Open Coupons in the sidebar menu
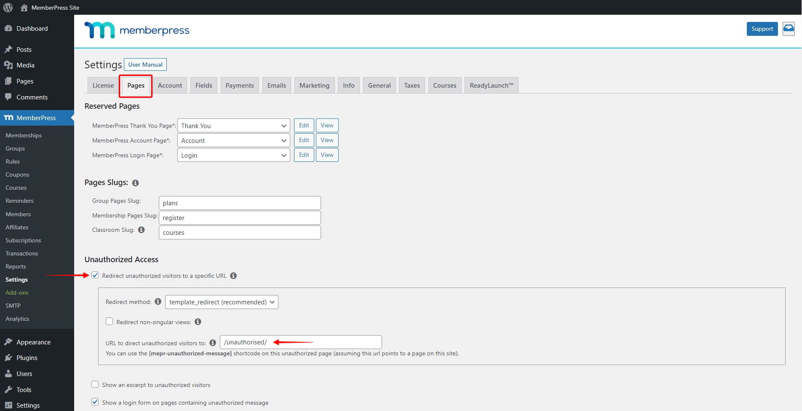The height and width of the screenshot is (411, 802). pos(17,175)
